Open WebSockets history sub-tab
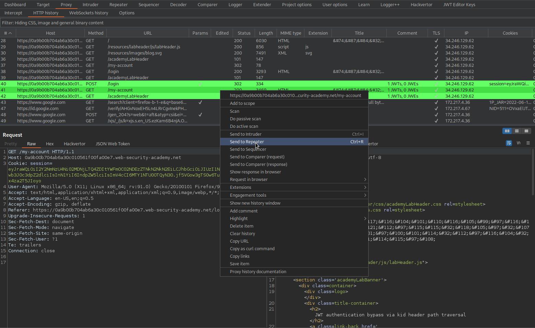 tap(89, 13)
